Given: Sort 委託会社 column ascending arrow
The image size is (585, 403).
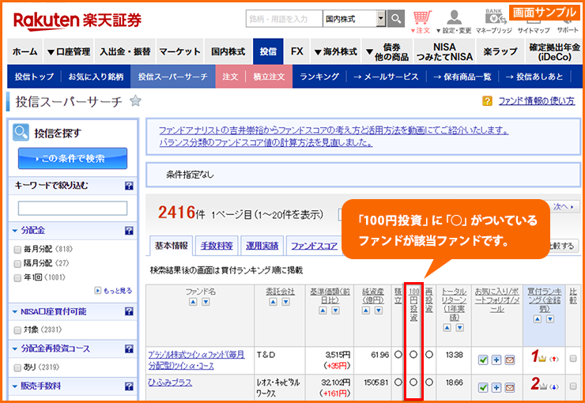Looking at the screenshot, I should pos(273,302).
